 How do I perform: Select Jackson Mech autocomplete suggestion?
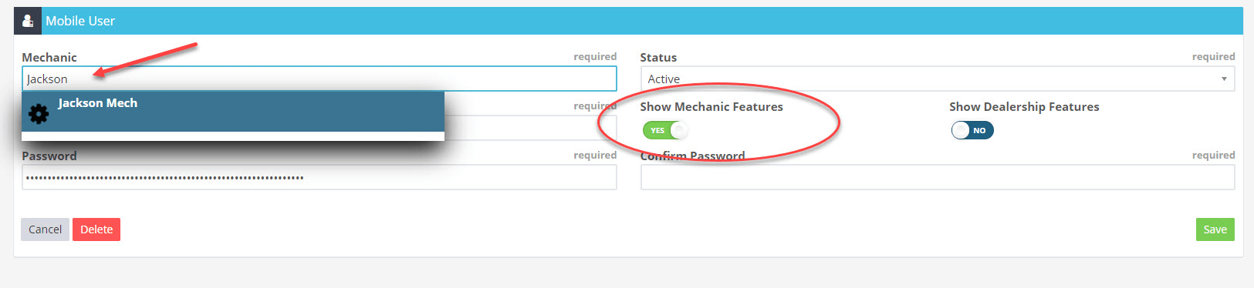pos(233,112)
